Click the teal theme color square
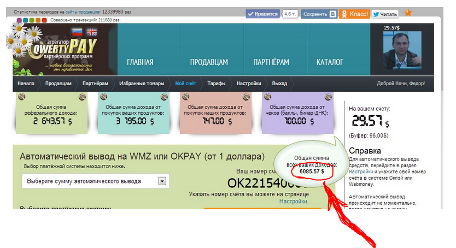This screenshot has height=248, width=456. pos(25,20)
